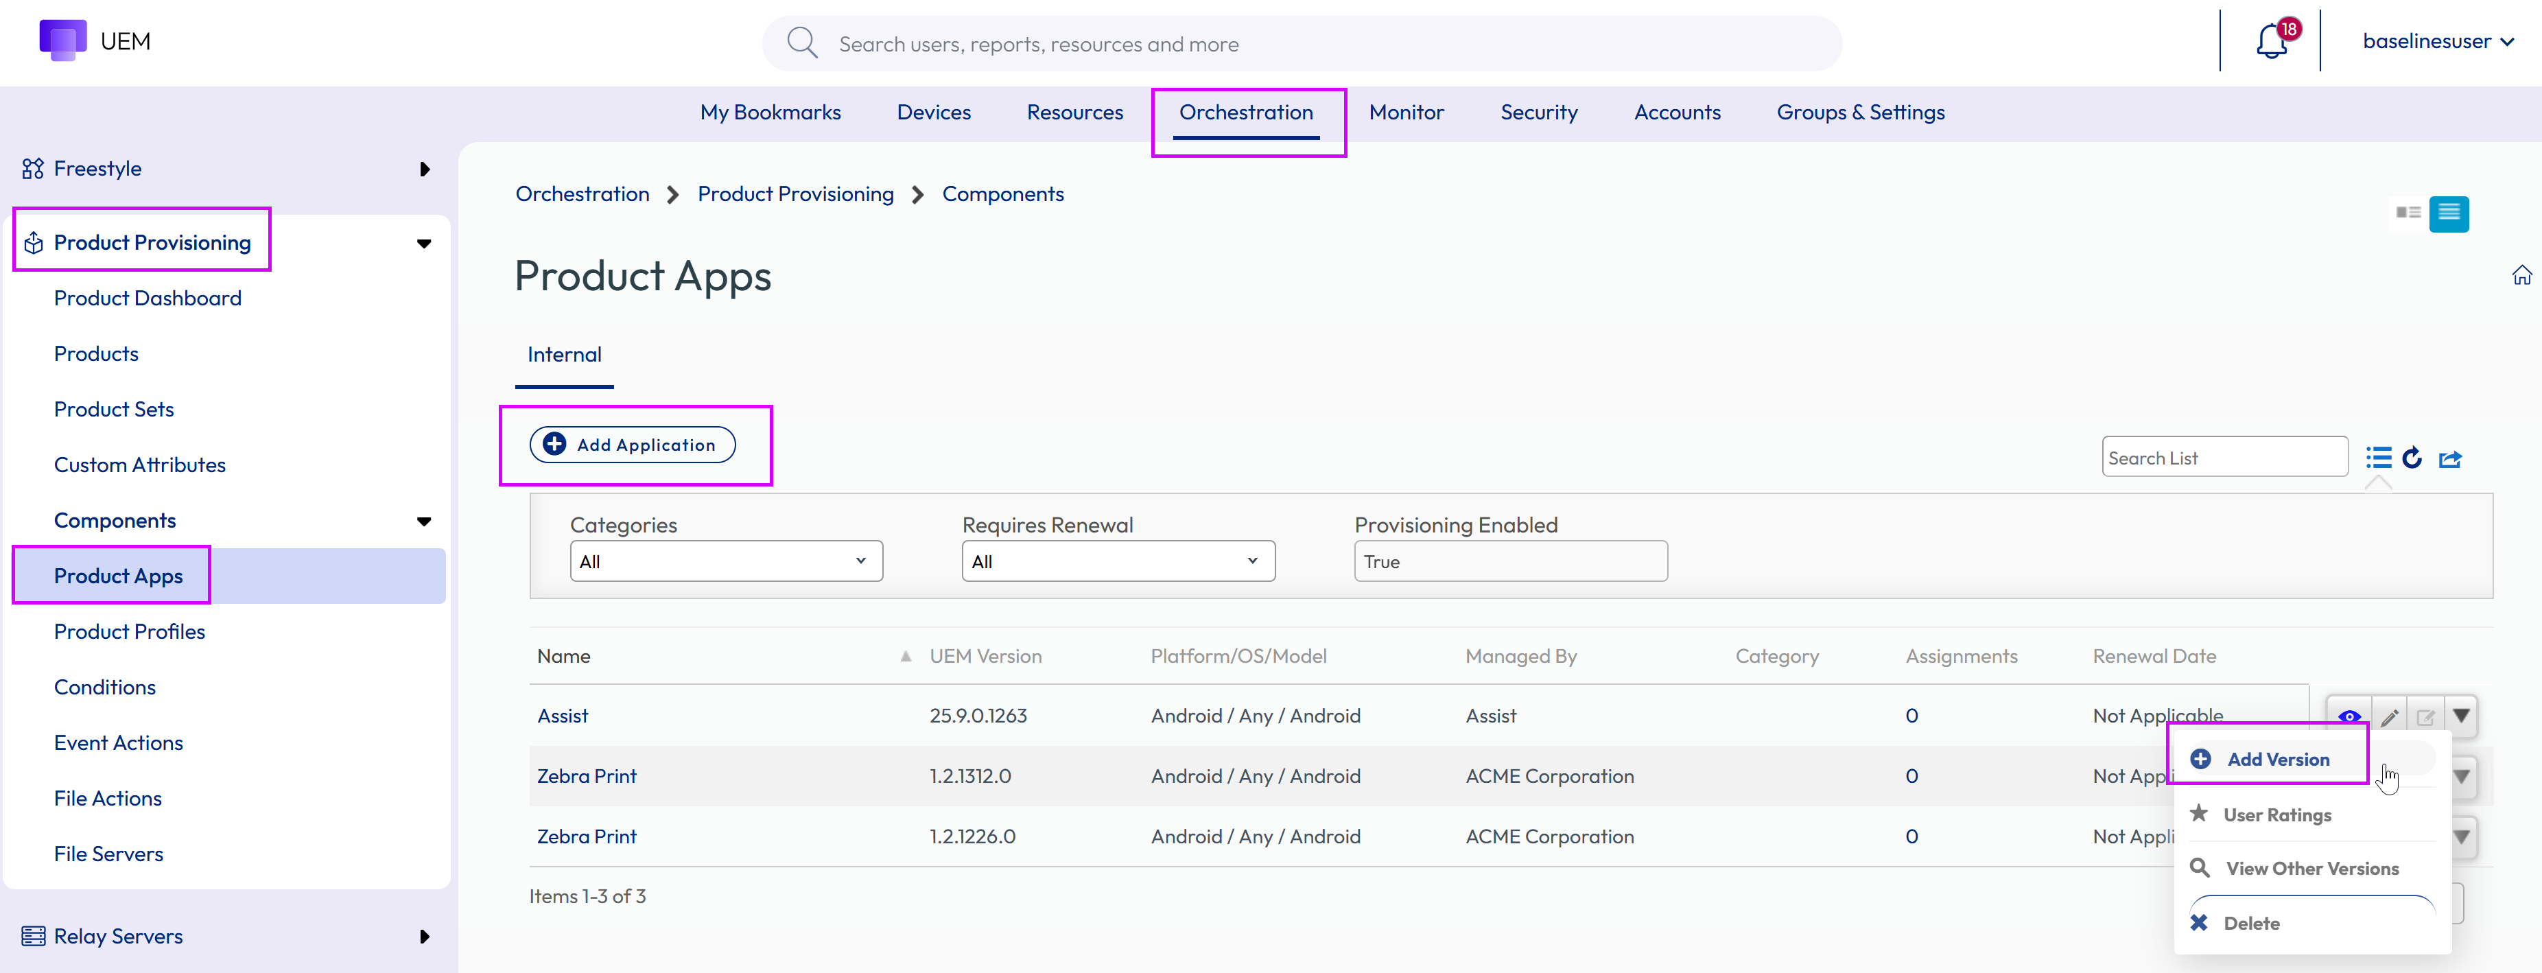Select User Ratings from the menu
The width and height of the screenshot is (2542, 973).
pos(2276,814)
